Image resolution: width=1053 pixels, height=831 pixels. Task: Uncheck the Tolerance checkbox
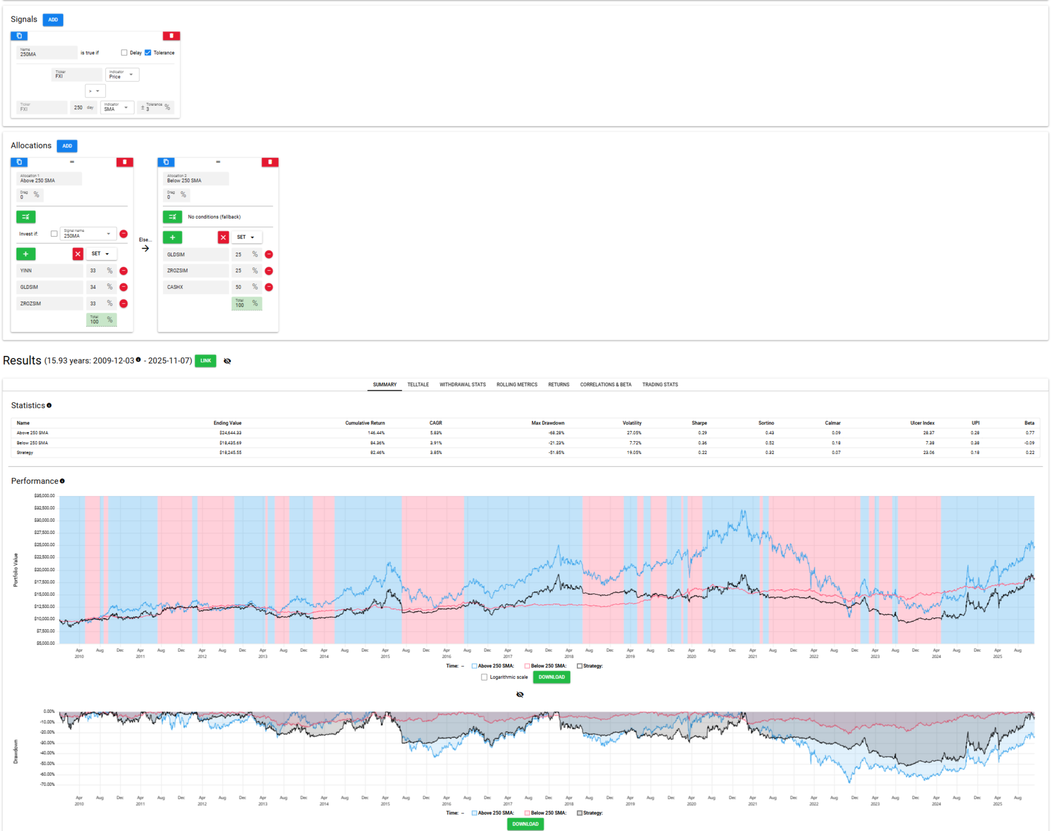coord(148,53)
